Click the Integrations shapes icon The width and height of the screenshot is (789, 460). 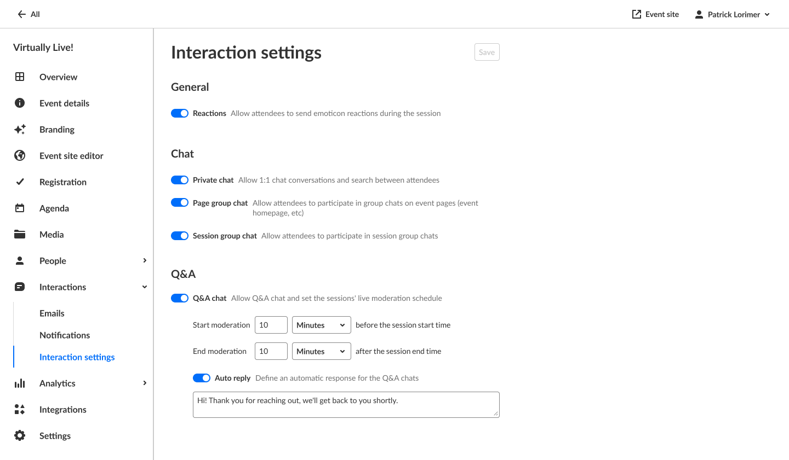20,409
